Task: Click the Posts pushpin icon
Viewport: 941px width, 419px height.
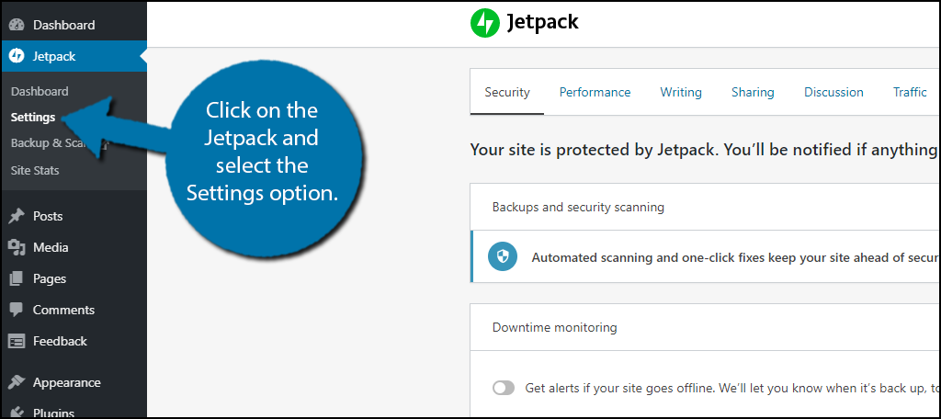Action: pos(17,217)
